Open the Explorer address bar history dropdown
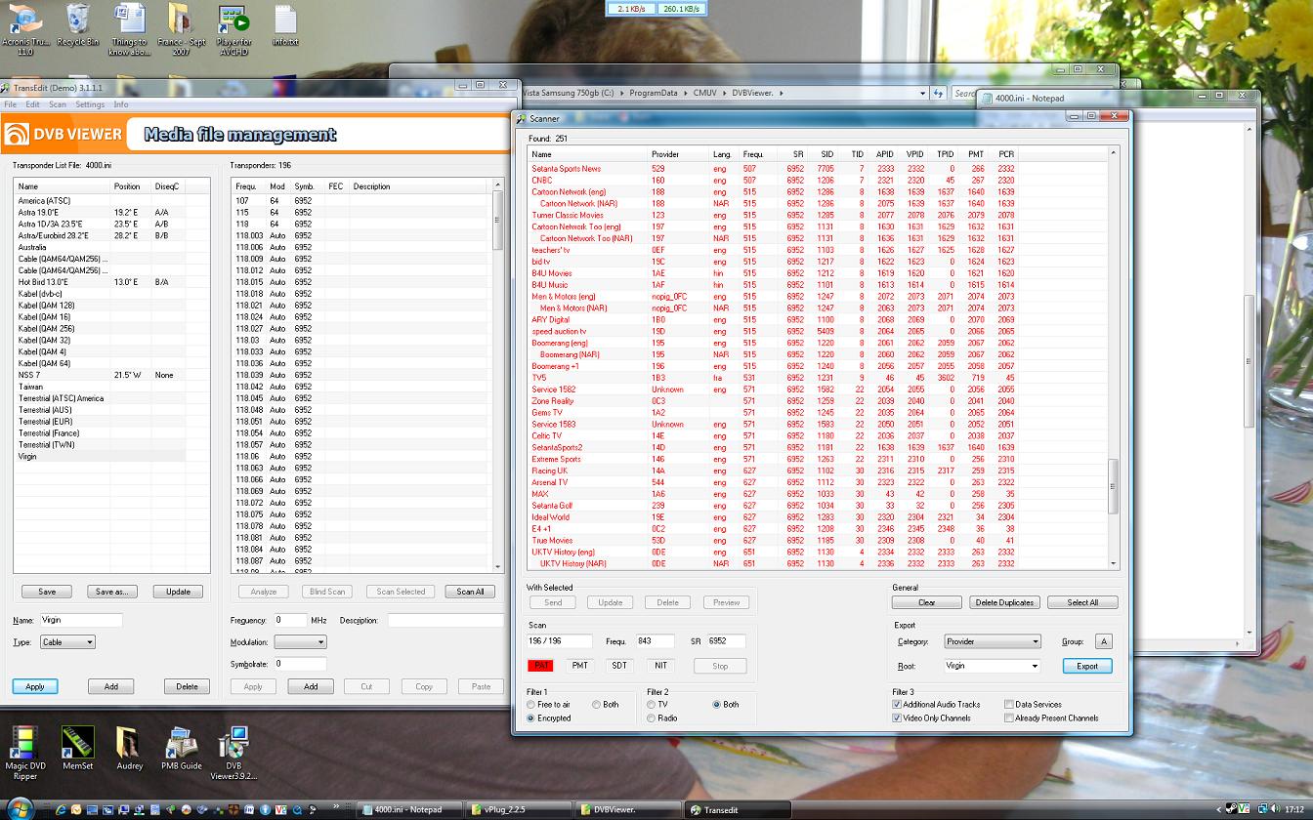1313x820 pixels. [x=923, y=93]
